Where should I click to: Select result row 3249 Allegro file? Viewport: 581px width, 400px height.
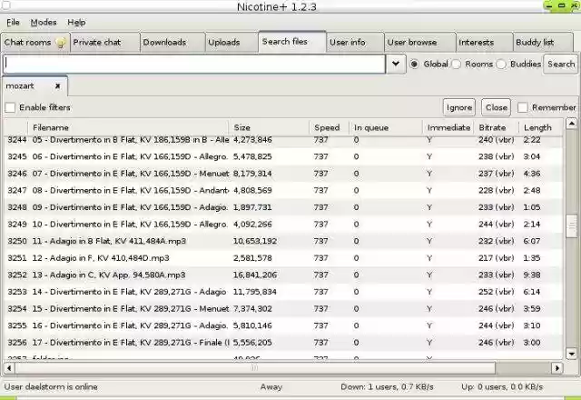(x=283, y=225)
